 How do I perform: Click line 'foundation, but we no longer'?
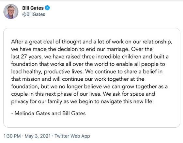pos(89,87)
